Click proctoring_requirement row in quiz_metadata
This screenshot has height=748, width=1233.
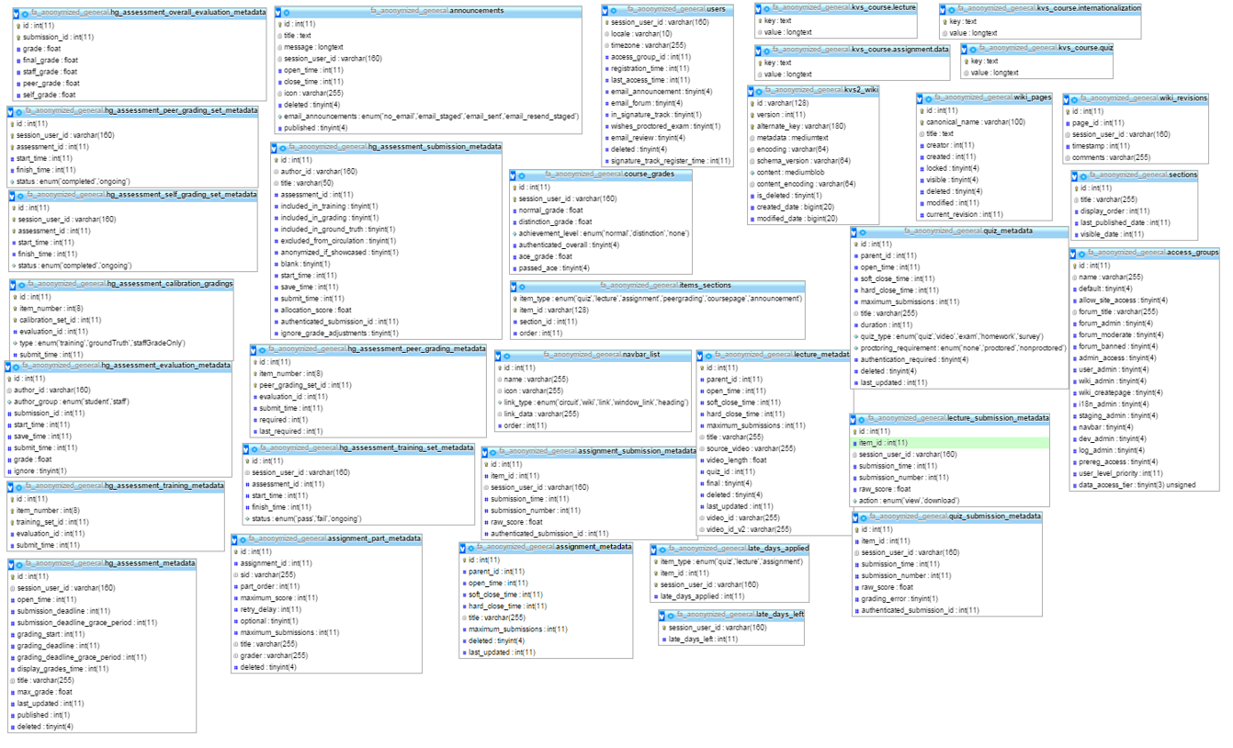pos(959,348)
